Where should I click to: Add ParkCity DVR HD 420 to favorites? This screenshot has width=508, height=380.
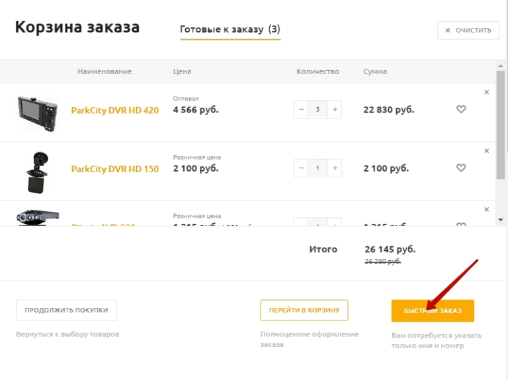pyautogui.click(x=461, y=109)
